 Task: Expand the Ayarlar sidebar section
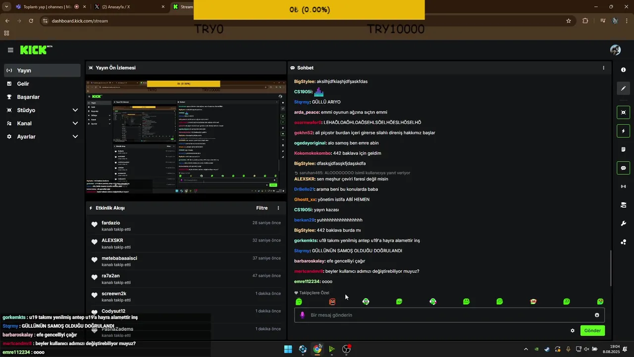[75, 136]
